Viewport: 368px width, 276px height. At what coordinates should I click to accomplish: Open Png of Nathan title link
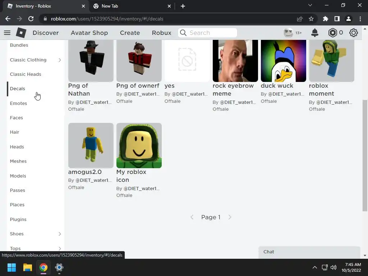79,89
